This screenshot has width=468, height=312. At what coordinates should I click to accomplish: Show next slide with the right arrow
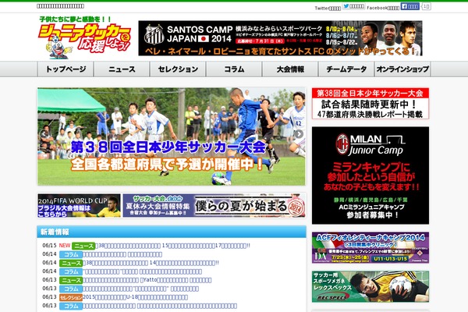click(x=299, y=134)
